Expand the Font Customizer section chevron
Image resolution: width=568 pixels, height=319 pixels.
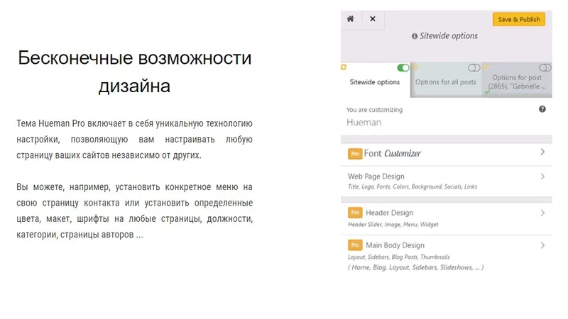542,152
